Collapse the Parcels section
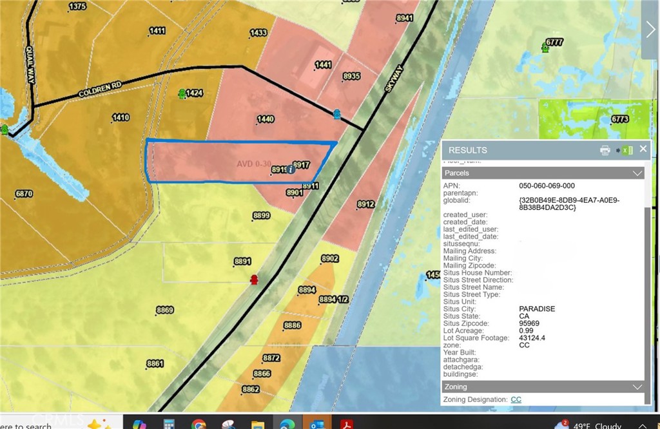 click(x=637, y=173)
